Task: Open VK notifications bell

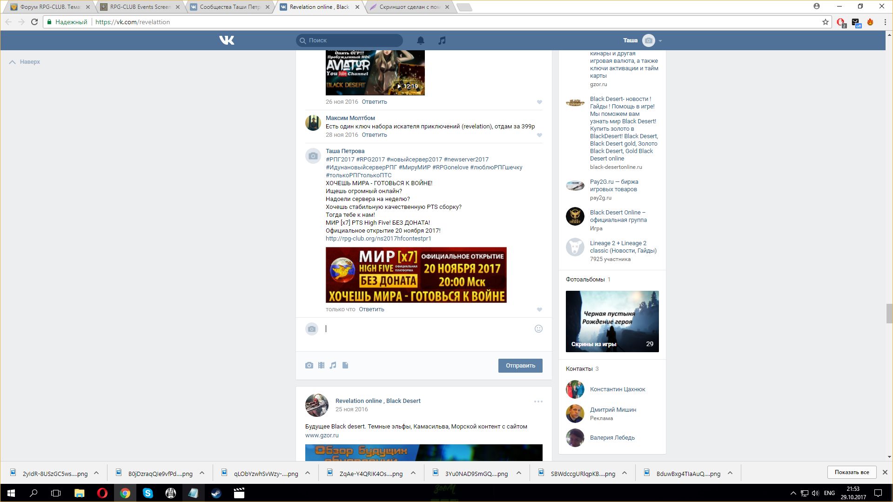Action: [421, 40]
